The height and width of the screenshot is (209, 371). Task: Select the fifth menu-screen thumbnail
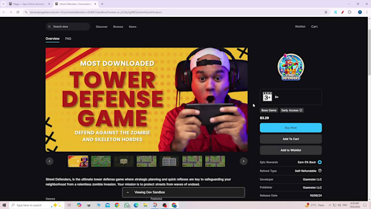[x=170, y=161]
